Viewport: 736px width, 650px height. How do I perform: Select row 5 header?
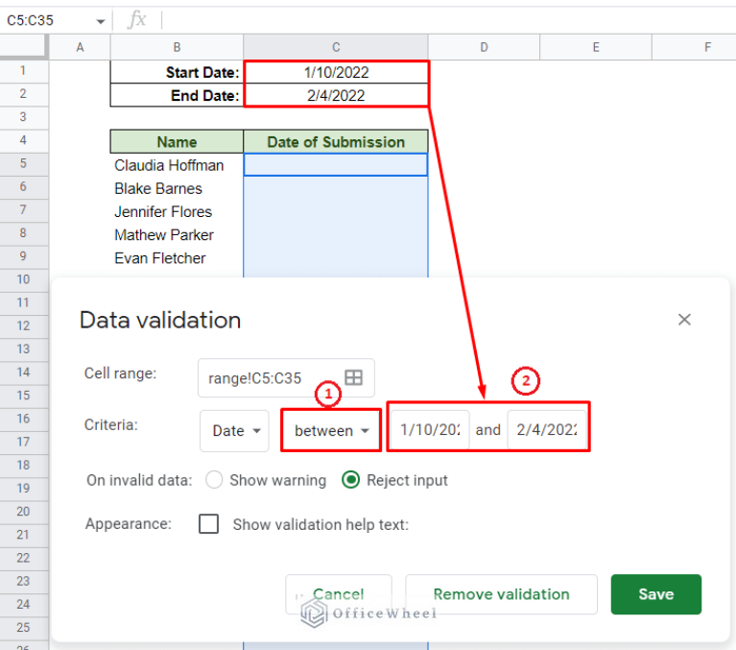click(x=23, y=164)
